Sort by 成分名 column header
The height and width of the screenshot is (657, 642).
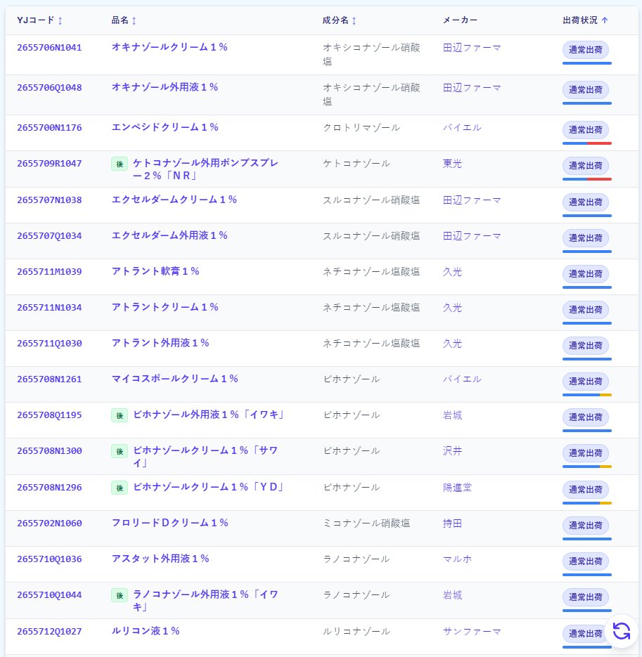pos(339,20)
